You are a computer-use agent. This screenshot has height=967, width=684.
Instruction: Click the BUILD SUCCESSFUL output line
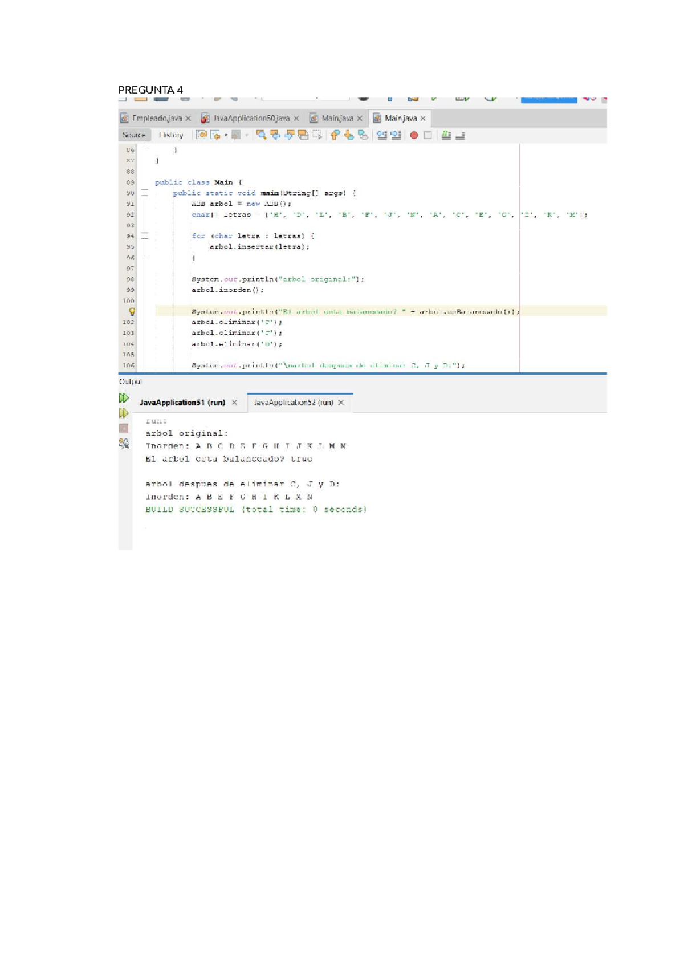click(x=256, y=510)
